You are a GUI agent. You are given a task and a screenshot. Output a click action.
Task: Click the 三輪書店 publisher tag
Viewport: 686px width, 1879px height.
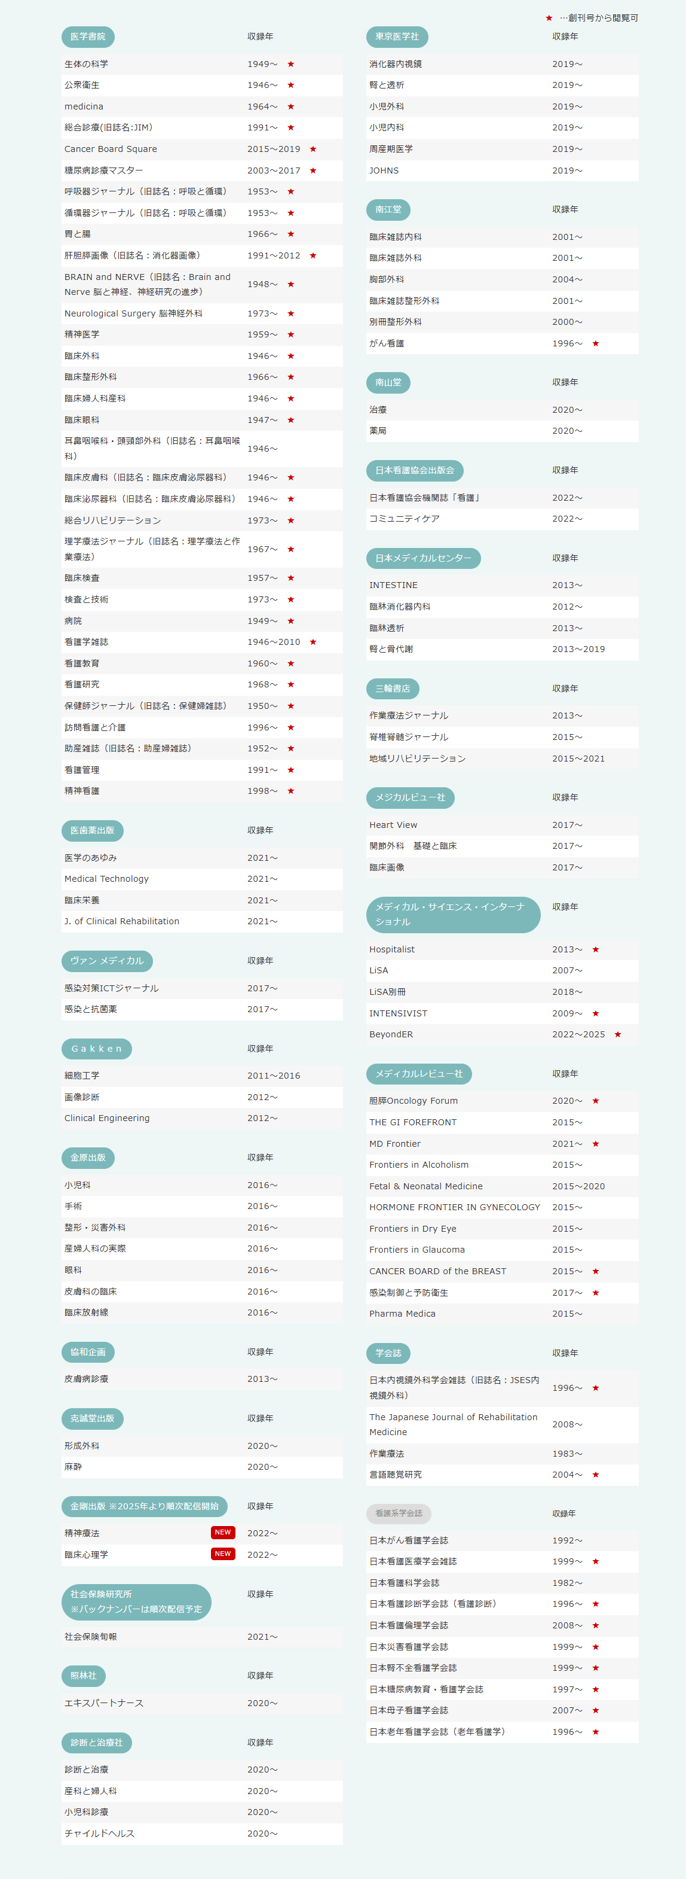point(392,689)
